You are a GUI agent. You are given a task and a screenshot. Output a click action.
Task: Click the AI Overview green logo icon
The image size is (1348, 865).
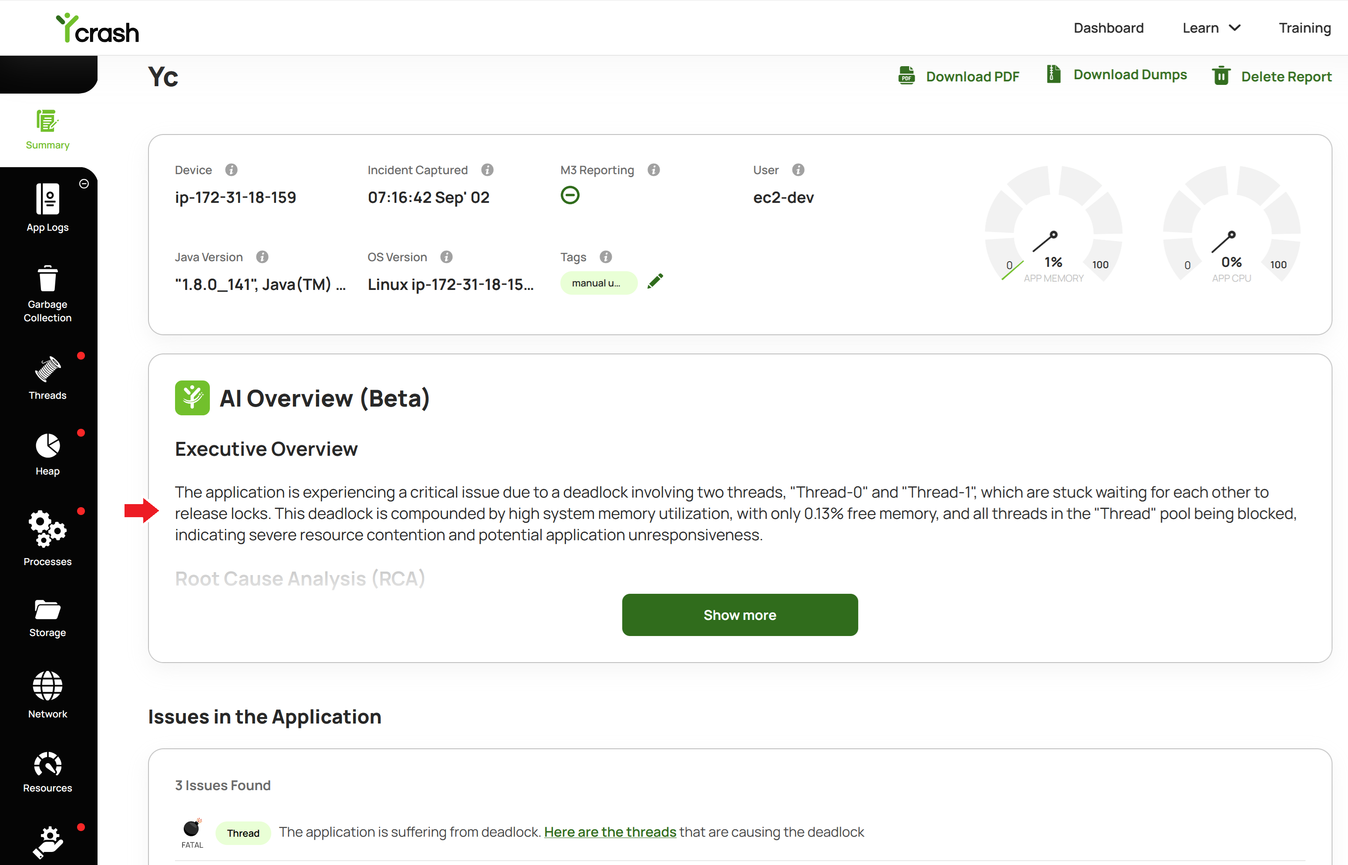(x=192, y=398)
